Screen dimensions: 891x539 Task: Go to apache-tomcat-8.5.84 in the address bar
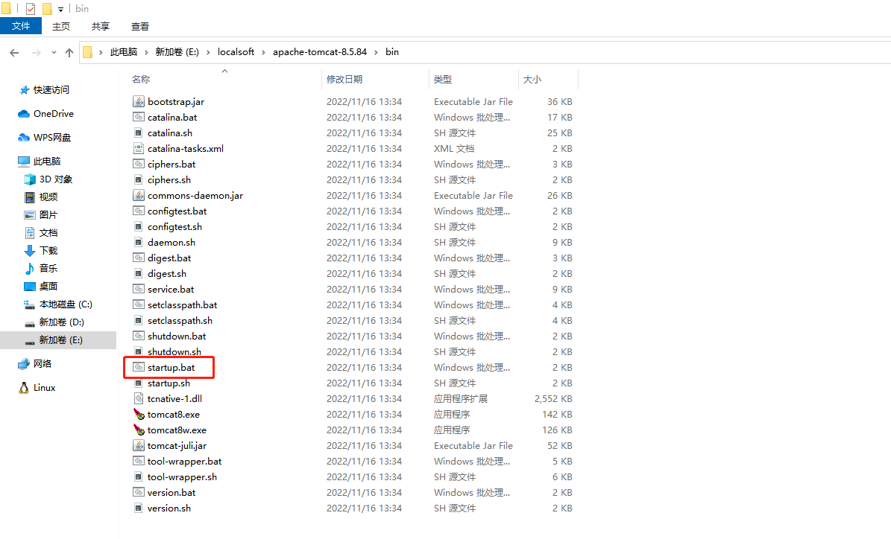click(x=320, y=52)
